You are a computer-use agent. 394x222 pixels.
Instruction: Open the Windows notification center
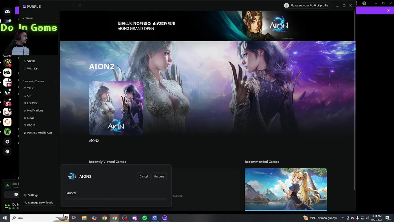tap(388, 218)
